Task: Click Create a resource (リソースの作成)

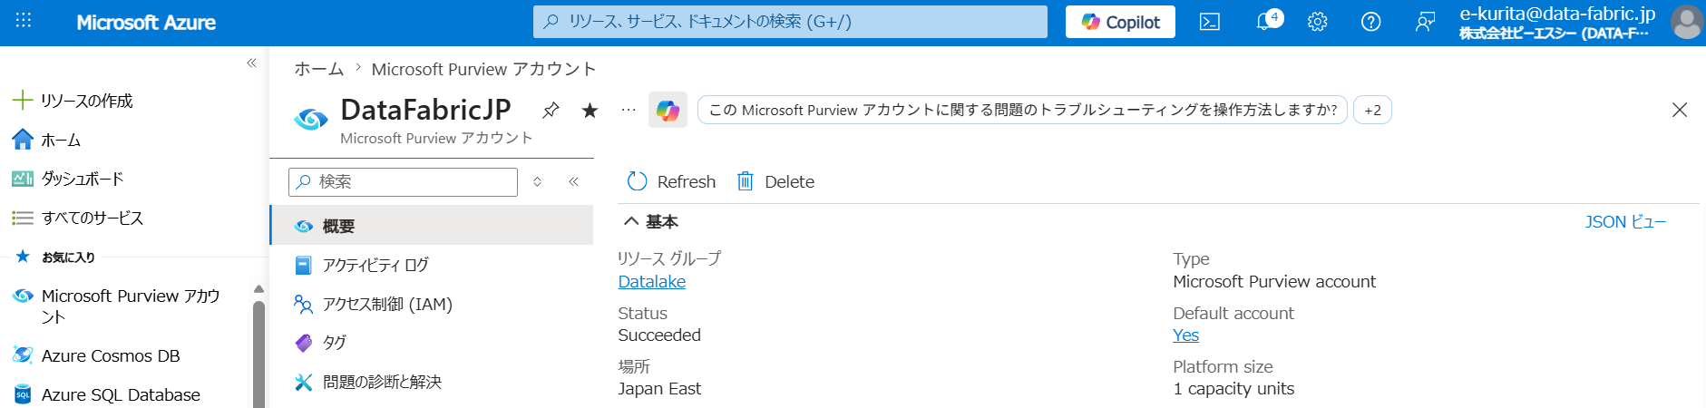Action: 73,101
